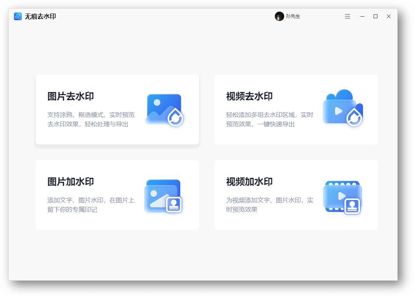Click the description text under 图片去水印
Viewport: 414px width, 297px height.
[86, 120]
